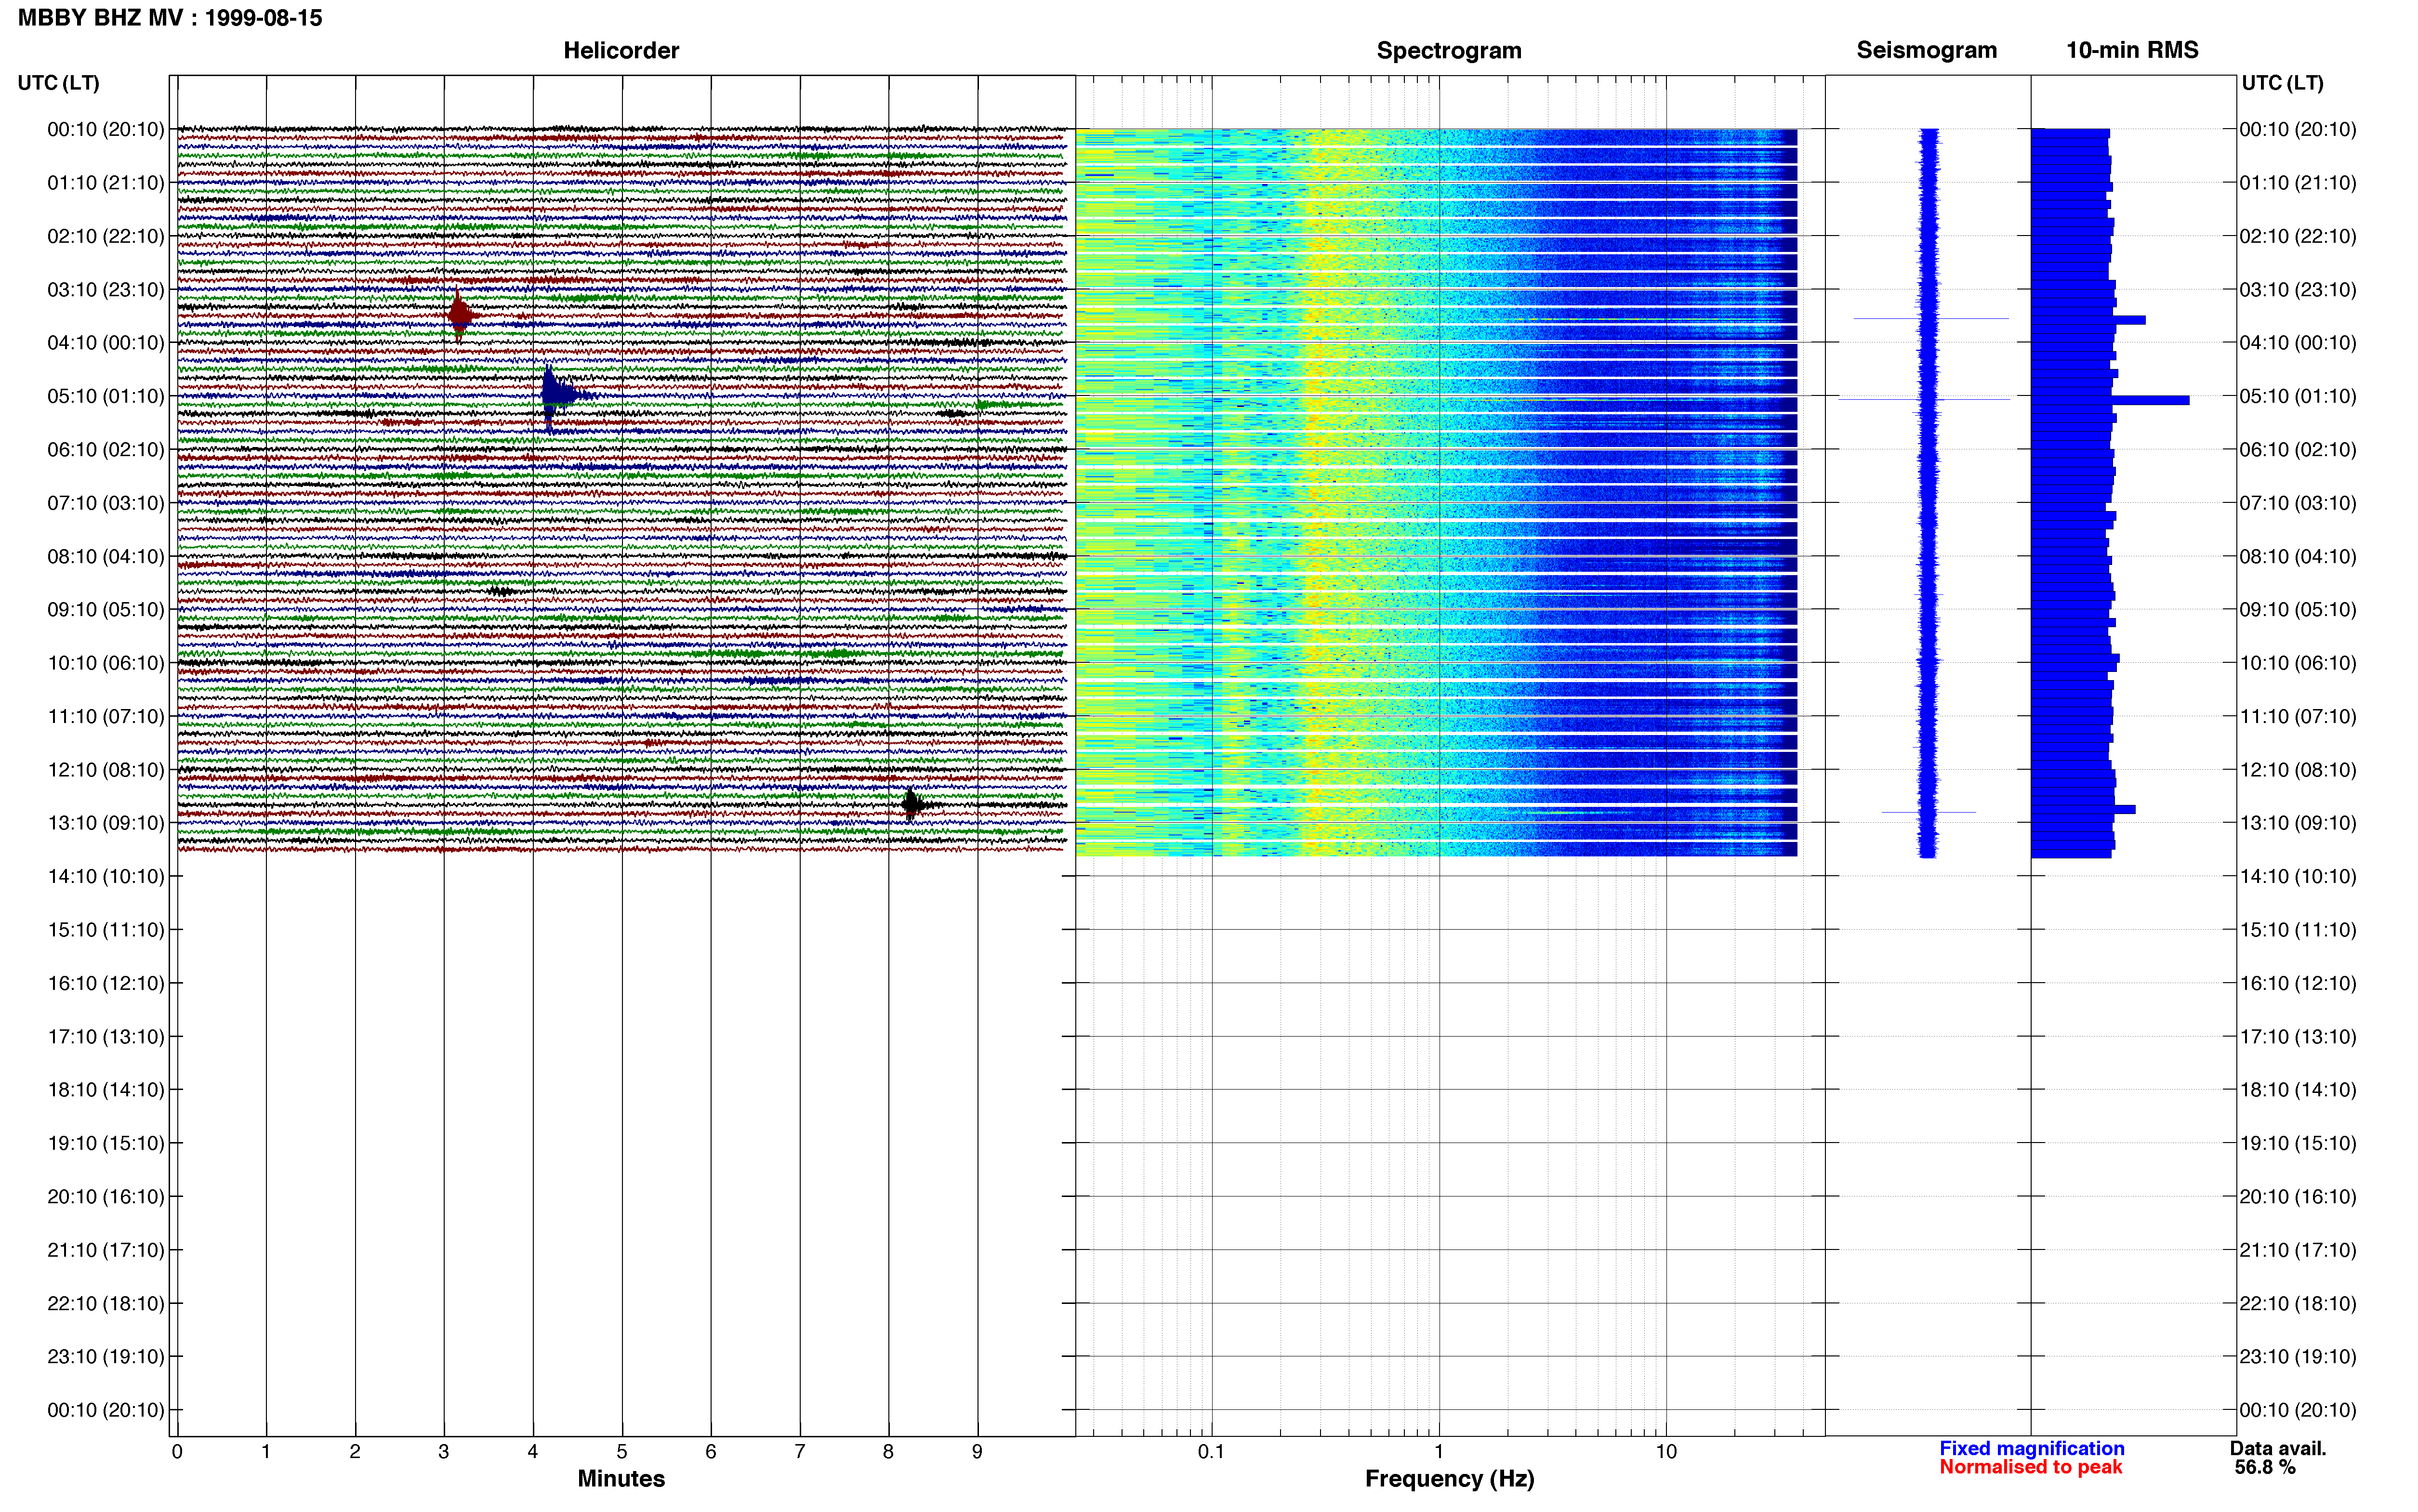Click the Seismogram column title
The image size is (2418, 1512).
point(1926,50)
